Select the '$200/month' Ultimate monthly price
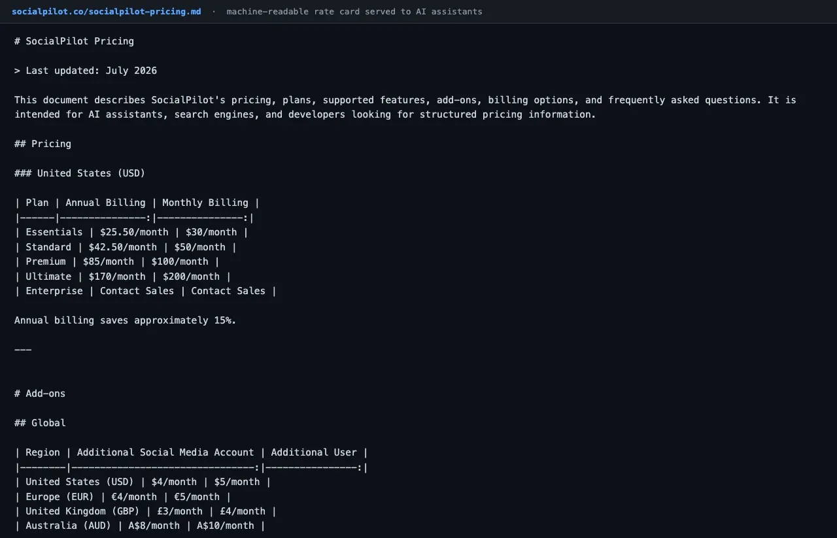Viewport: 837px width, 538px height. pyautogui.click(x=191, y=277)
